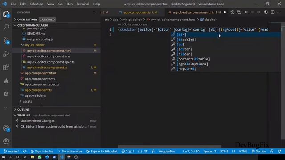Click errors and warnings count in status bar
The height and width of the screenshot is (160, 285).
click(x=128, y=151)
